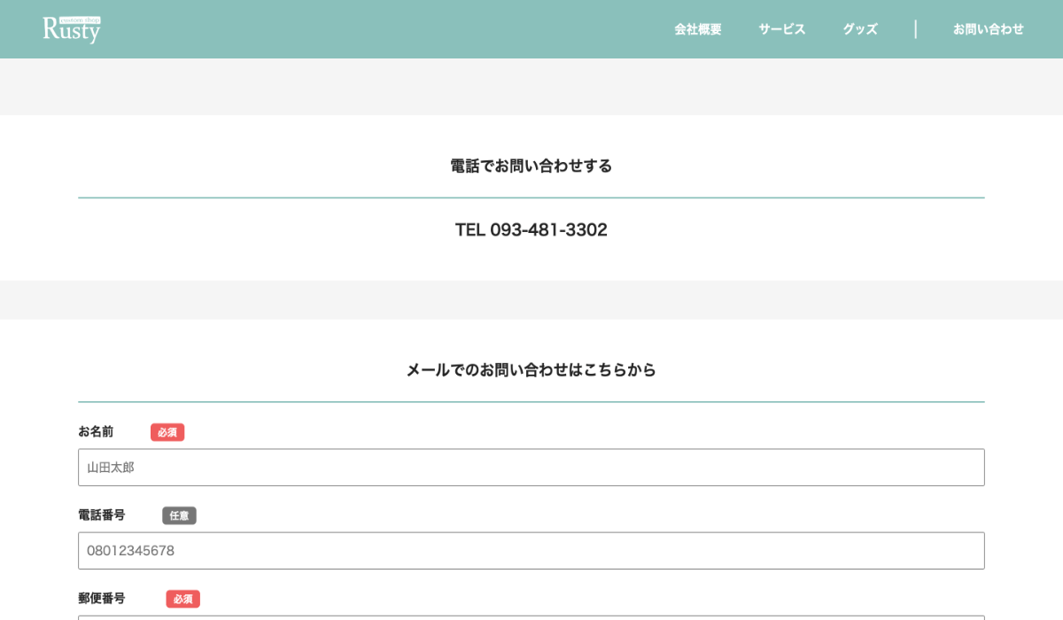Select グッズ in the header navigation
The height and width of the screenshot is (620, 1063).
click(x=859, y=29)
